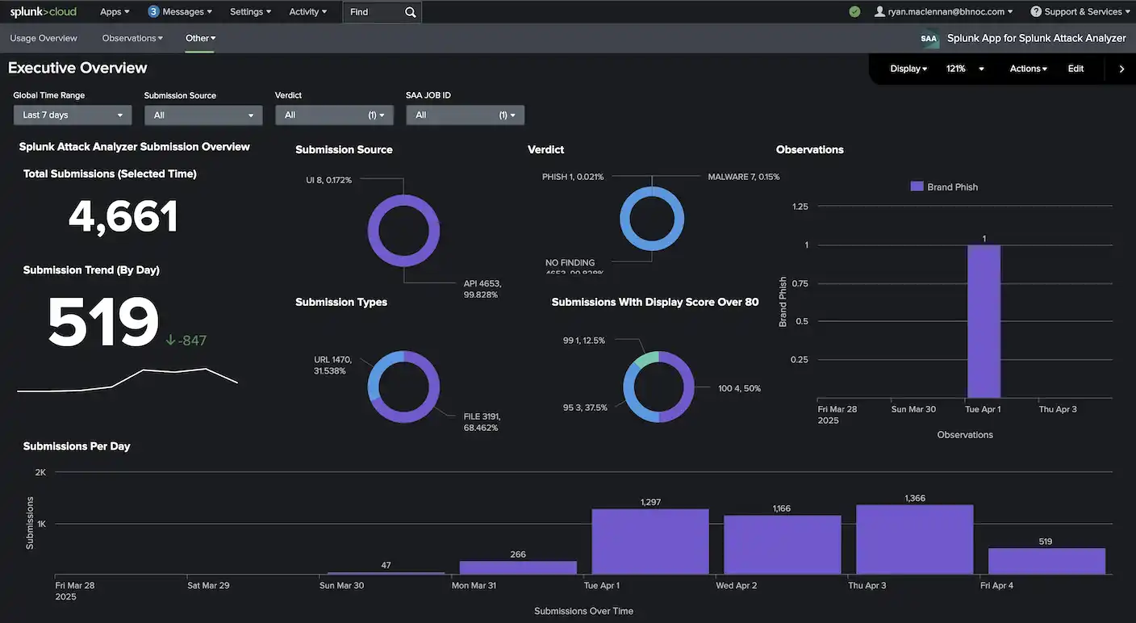Open the Submission Source filter dropdown
Image resolution: width=1136 pixels, height=623 pixels.
point(203,115)
